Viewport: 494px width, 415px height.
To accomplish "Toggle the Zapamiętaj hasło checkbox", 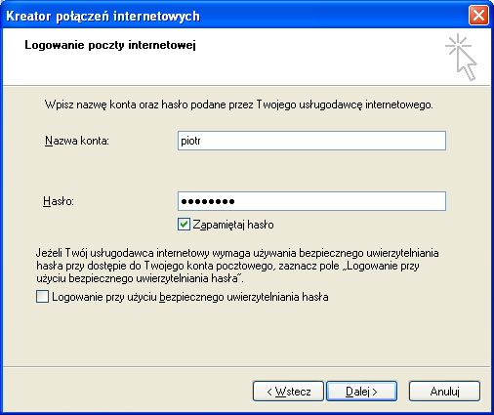I will coord(184,225).
